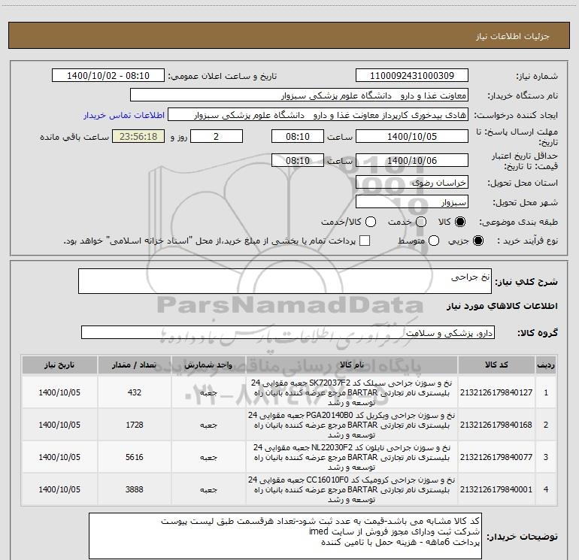Click the page header جزئیات اطلاعات نیاز
Image resolution: width=579 pixels, height=560 pixels.
click(513, 36)
